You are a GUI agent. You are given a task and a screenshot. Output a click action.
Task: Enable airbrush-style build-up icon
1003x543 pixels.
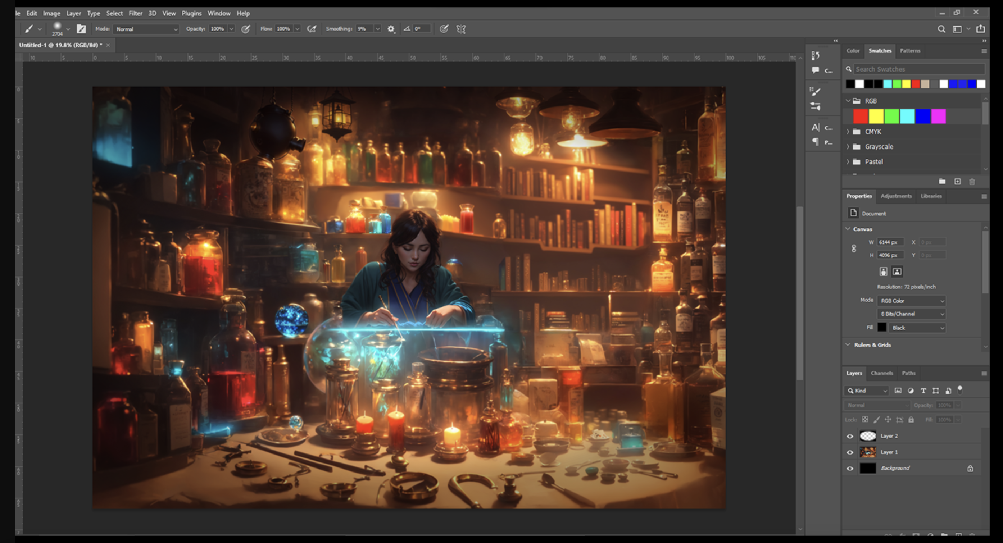pos(312,29)
